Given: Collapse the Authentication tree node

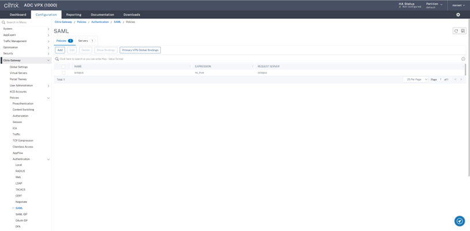Looking at the screenshot, I should [48, 159].
